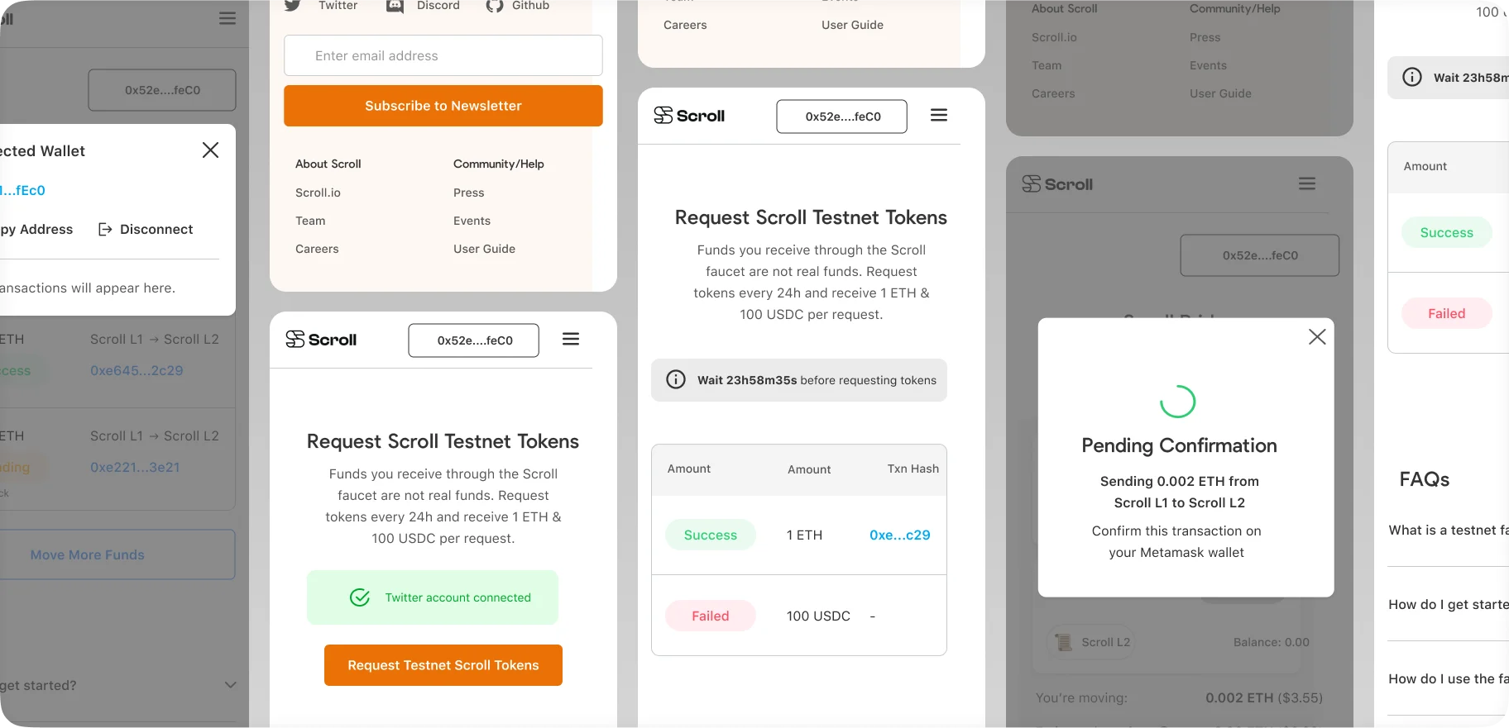1509x728 pixels.
Task: Click Scroll logo in faucet history card
Action: click(x=689, y=116)
